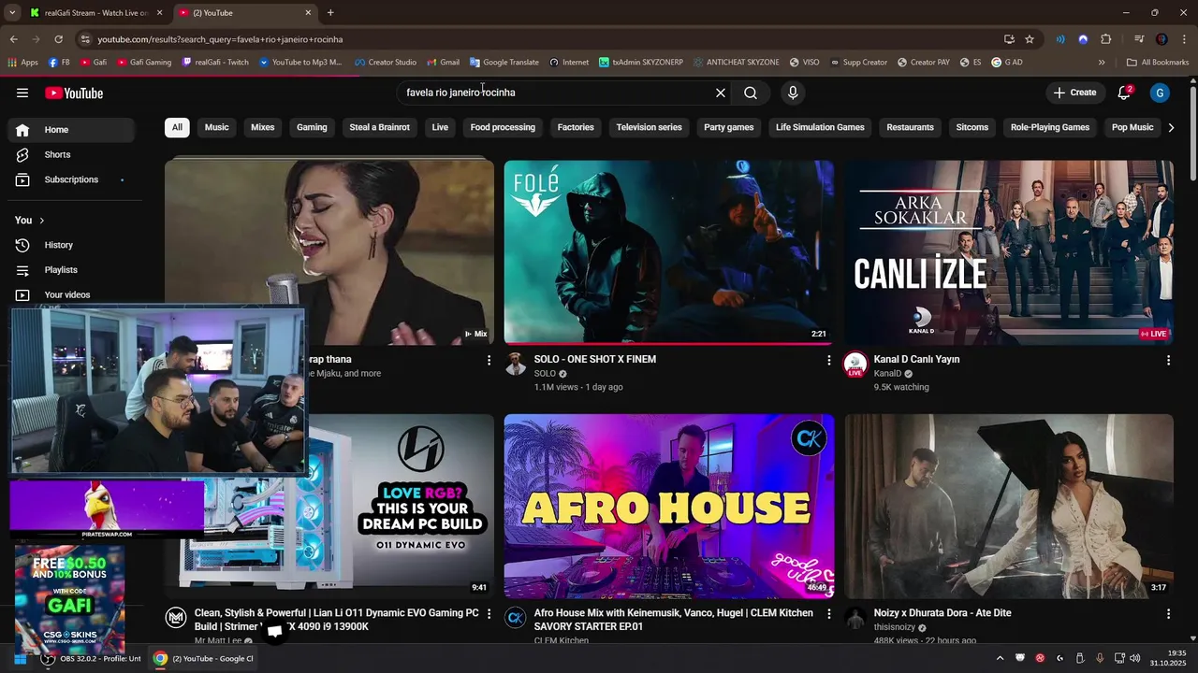Image resolution: width=1198 pixels, height=673 pixels.
Task: Open Shorts in the sidebar
Action: pyautogui.click(x=71, y=154)
